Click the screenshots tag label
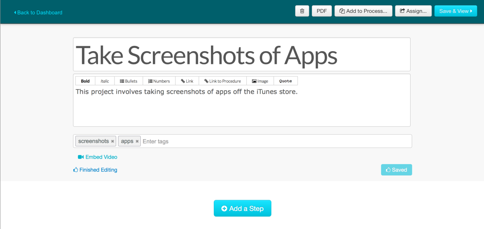Viewport: 484px width, 229px height. coord(94,141)
